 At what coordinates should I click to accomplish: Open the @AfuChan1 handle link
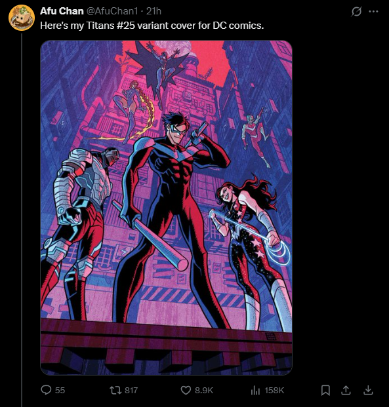[x=112, y=11]
